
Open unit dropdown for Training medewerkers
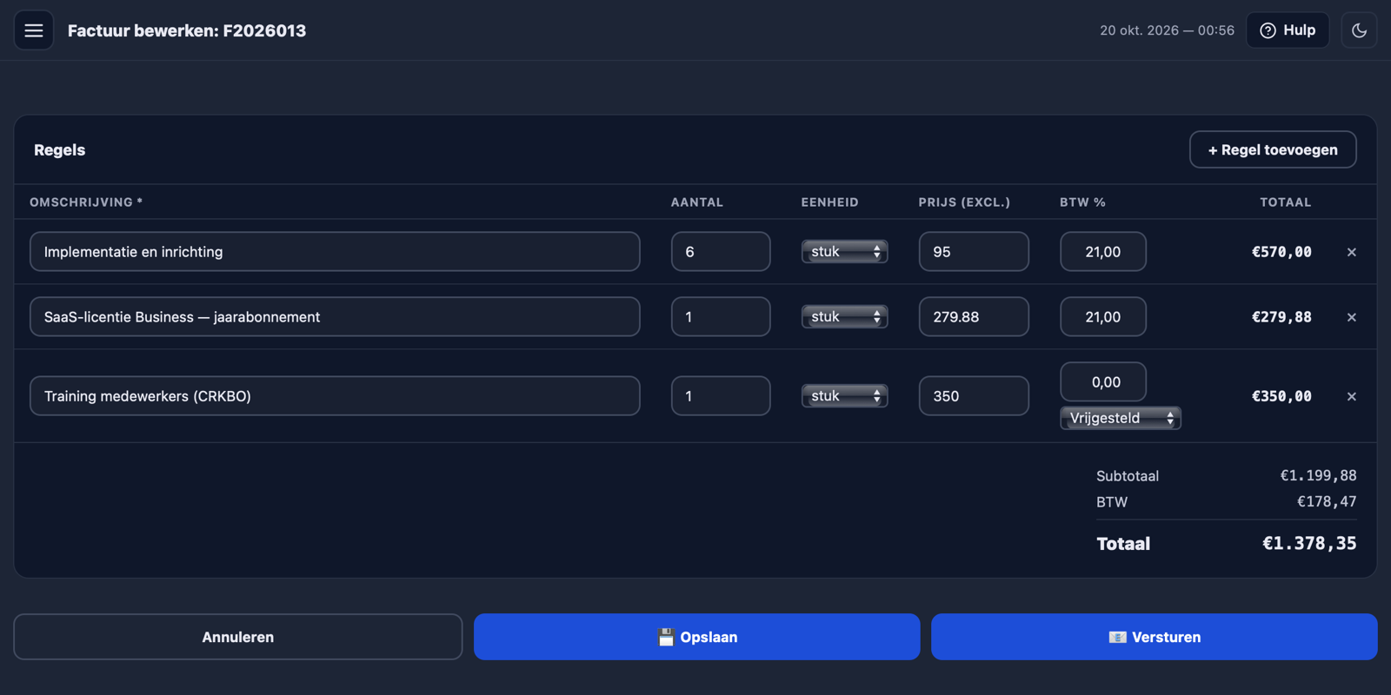[844, 395]
